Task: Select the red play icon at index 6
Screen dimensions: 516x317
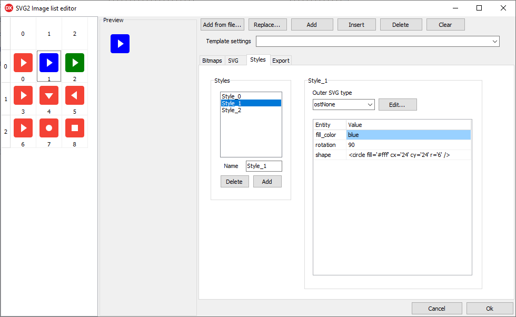Action: click(x=23, y=128)
